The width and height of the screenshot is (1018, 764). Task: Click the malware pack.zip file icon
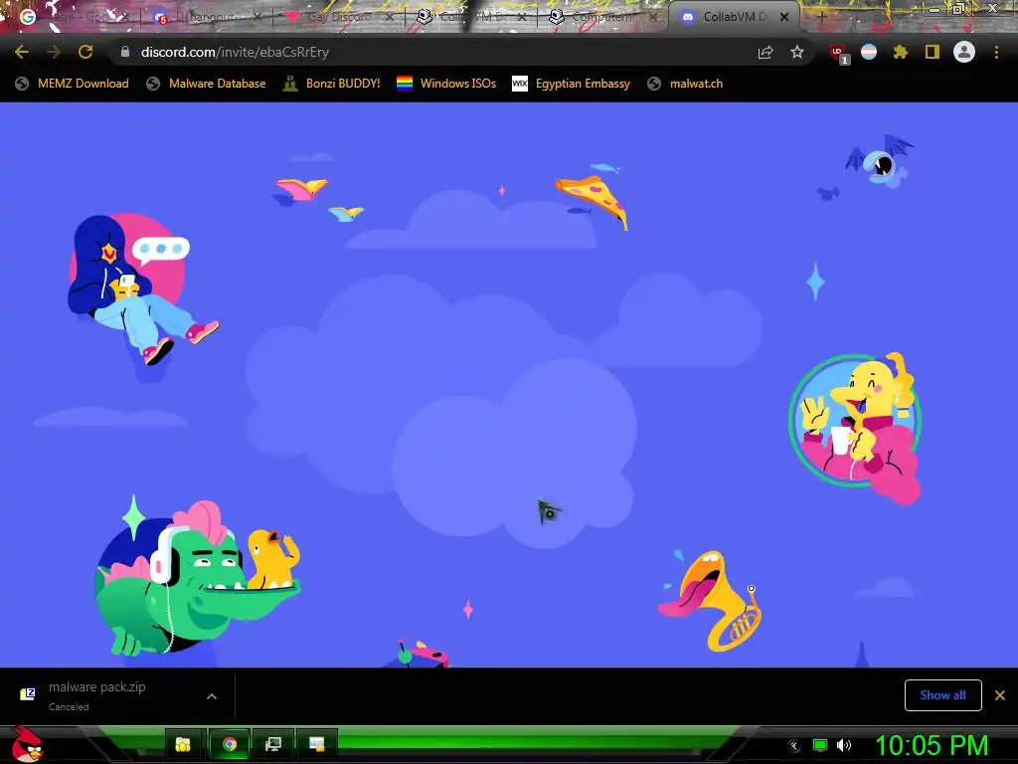tap(27, 694)
